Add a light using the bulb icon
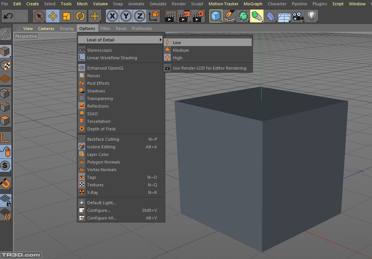The image size is (372, 259). [312, 16]
